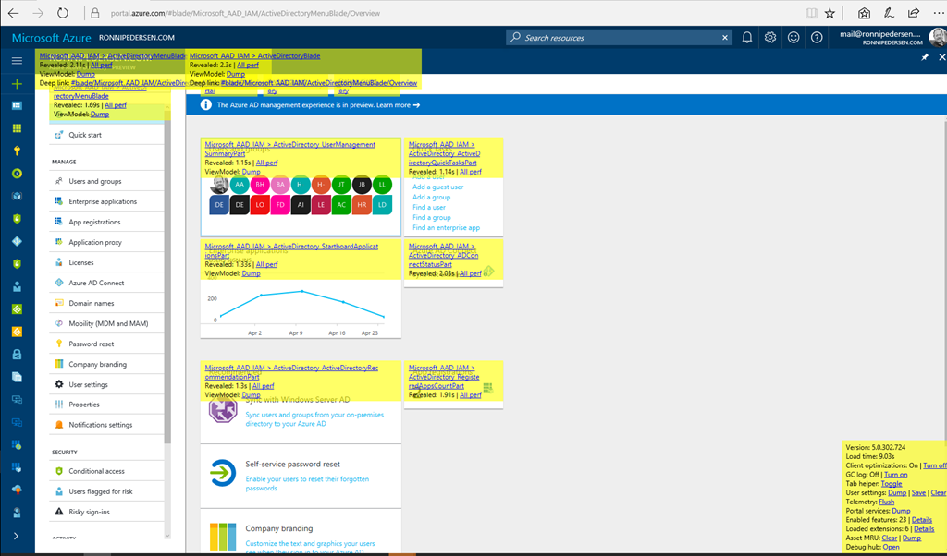
Task: Open Conditional access under Security
Action: tap(107, 471)
